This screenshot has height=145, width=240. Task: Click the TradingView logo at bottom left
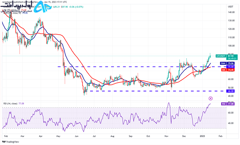click(11, 142)
